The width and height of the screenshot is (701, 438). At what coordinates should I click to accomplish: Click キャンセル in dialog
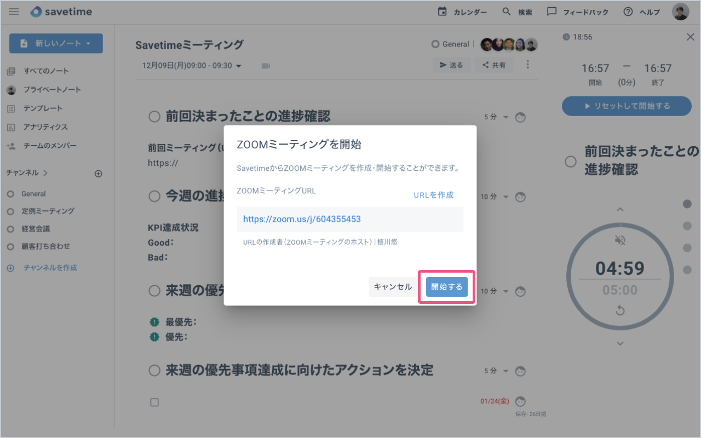tap(393, 287)
